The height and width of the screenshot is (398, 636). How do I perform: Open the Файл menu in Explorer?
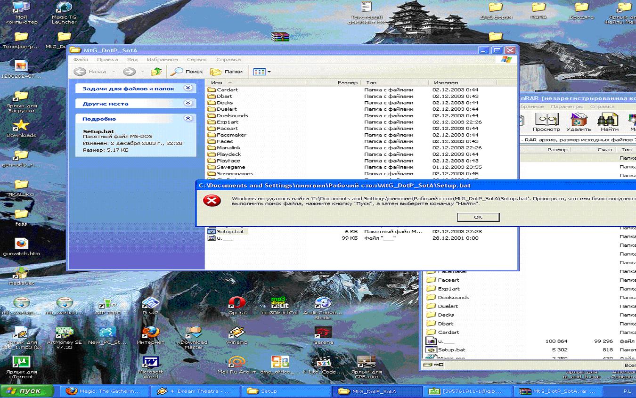tap(81, 59)
